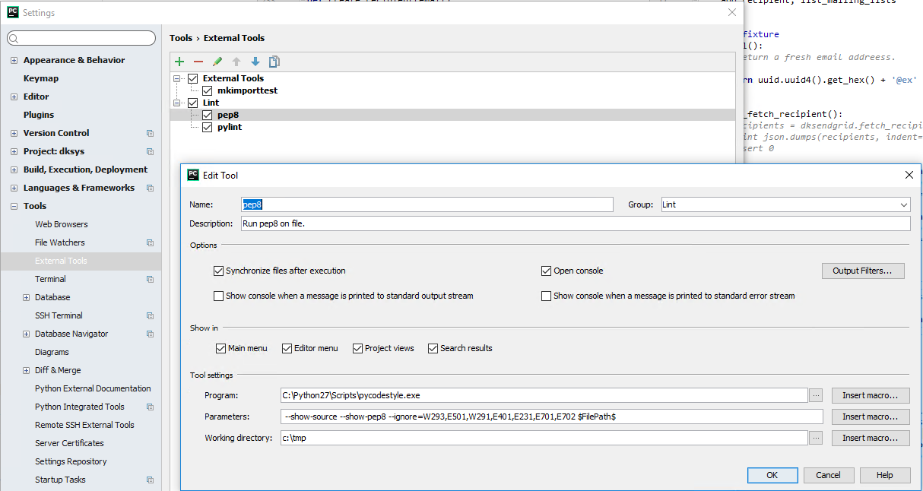Expand the Editor settings section
This screenshot has width=923, height=491.
click(x=14, y=97)
